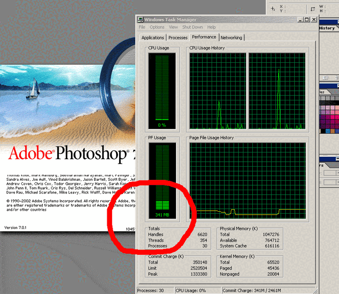Viewport: 339px width, 294px height.
Task: Click Commit Charge Peak value 1333380
Action: (x=199, y=274)
